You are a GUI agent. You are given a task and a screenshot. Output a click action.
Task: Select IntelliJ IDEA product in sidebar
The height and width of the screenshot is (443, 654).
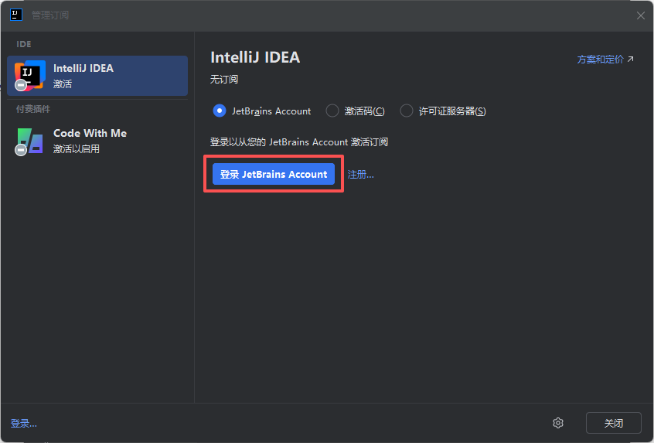pyautogui.click(x=97, y=76)
